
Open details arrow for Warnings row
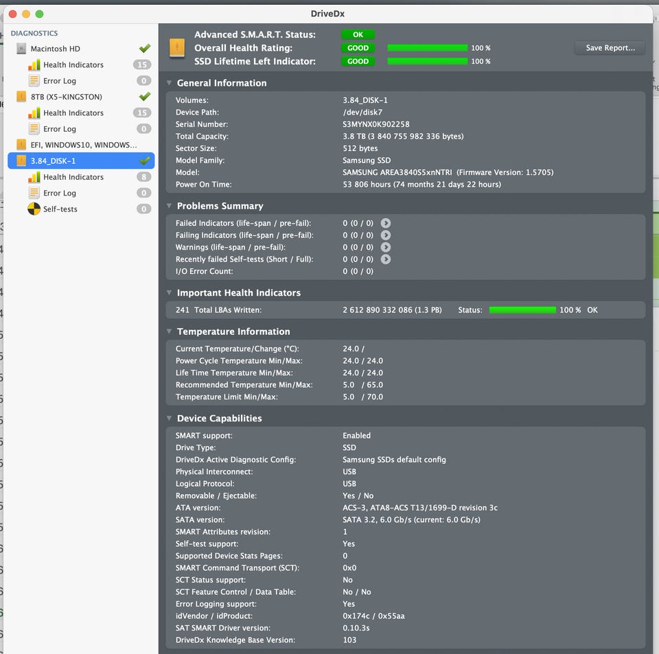(385, 247)
